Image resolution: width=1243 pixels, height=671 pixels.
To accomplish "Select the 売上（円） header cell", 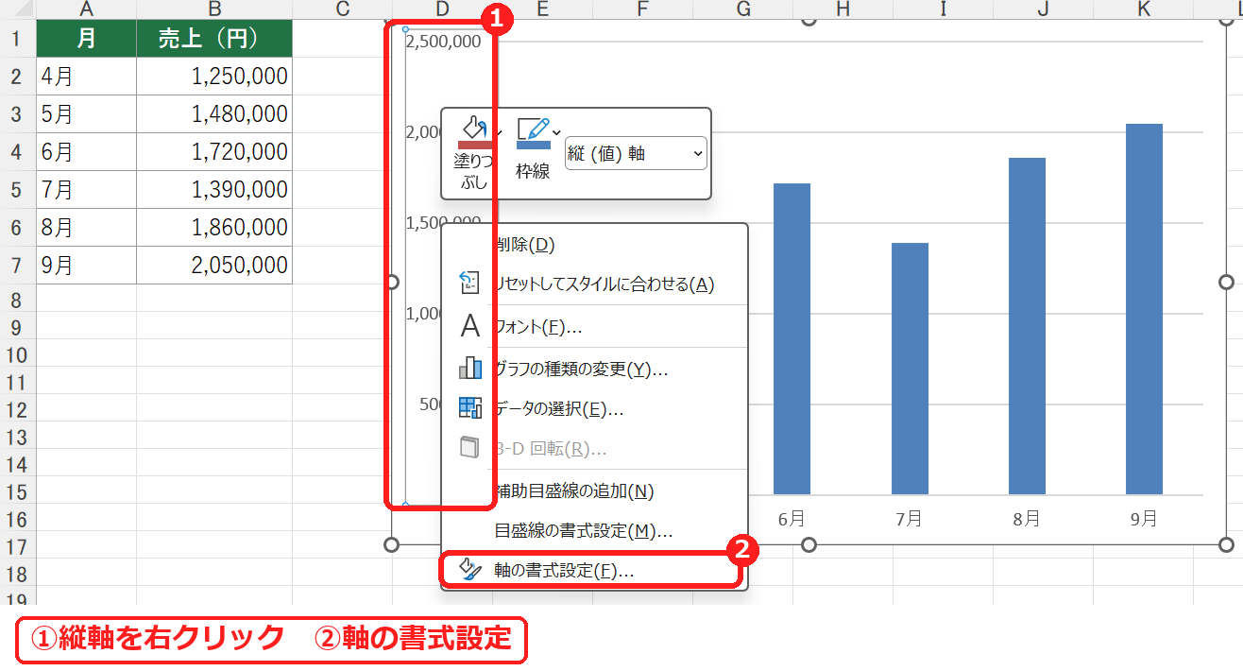I will pos(214,39).
